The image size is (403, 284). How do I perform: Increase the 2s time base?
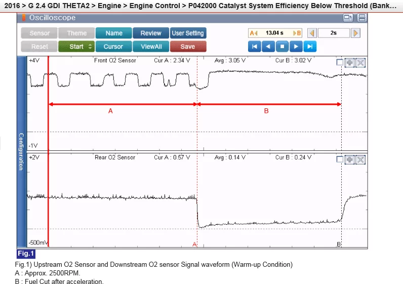coord(356,33)
